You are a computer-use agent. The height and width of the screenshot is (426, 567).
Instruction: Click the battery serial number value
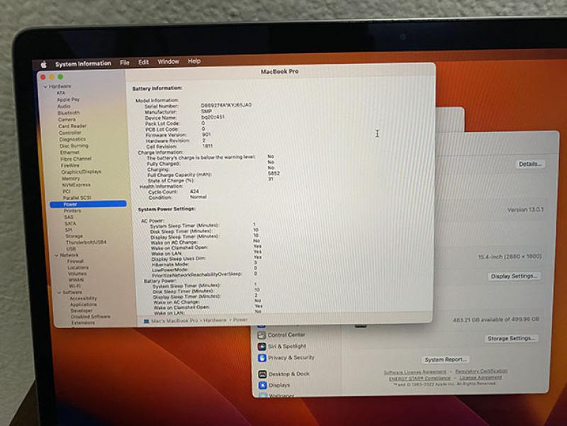point(226,105)
